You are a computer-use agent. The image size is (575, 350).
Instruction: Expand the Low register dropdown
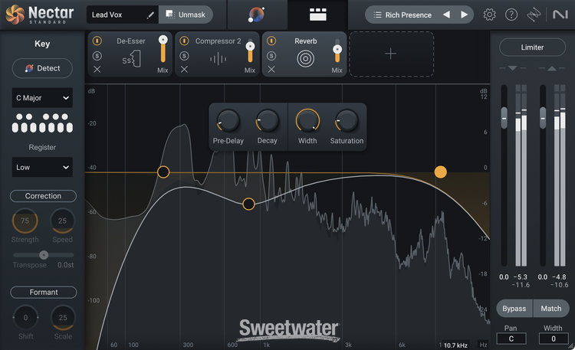(42, 167)
